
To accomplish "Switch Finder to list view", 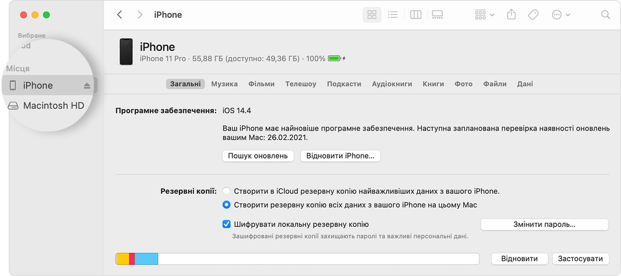I will tap(393, 15).
